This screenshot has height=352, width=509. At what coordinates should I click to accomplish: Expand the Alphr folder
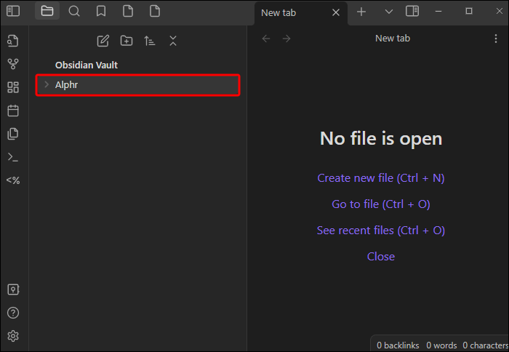tap(47, 85)
